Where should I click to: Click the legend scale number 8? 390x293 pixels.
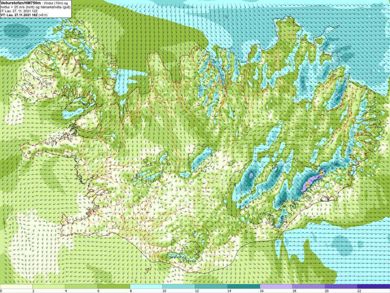pos(131,291)
